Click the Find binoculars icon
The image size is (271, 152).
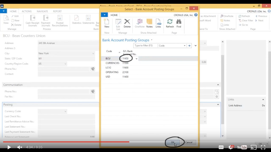(x=179, y=23)
